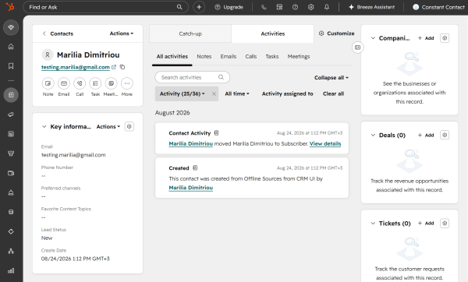Image resolution: width=468 pixels, height=282 pixels.
Task: Select the Notes sub-tab
Action: coord(204,56)
